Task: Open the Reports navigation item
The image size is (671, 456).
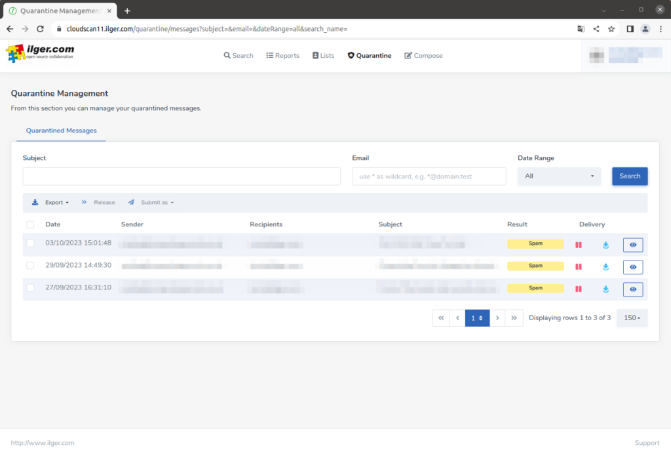Action: pyautogui.click(x=282, y=56)
